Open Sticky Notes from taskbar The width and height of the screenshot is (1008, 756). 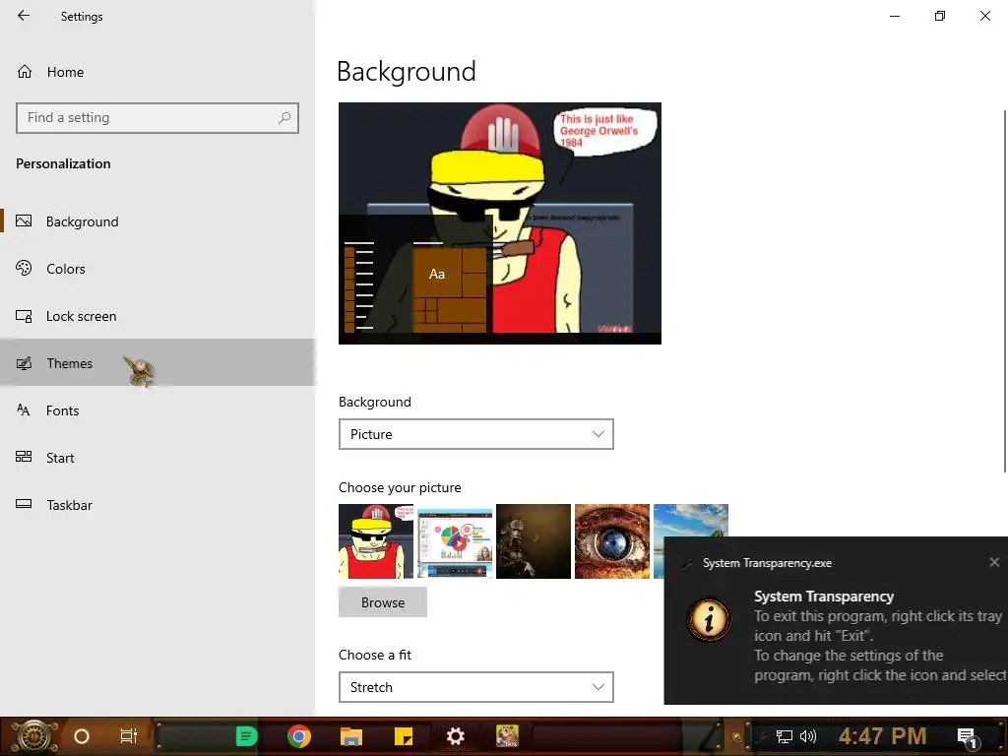point(403,736)
